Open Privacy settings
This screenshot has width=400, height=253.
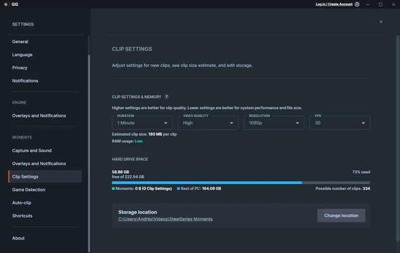tap(20, 68)
